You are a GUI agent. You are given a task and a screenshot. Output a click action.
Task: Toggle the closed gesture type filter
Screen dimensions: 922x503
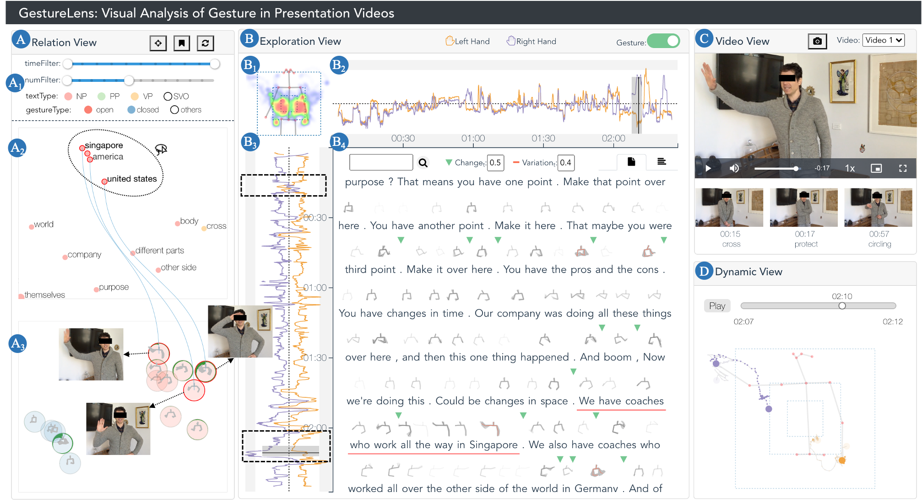coord(131,110)
